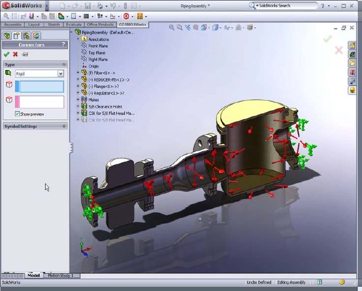The width and height of the screenshot is (362, 291).
Task: Click the red X cancel in Connectors
Action: (15, 54)
